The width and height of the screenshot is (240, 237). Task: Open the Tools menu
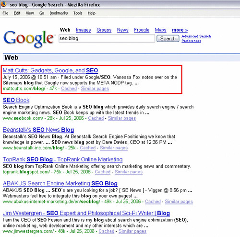point(78,13)
